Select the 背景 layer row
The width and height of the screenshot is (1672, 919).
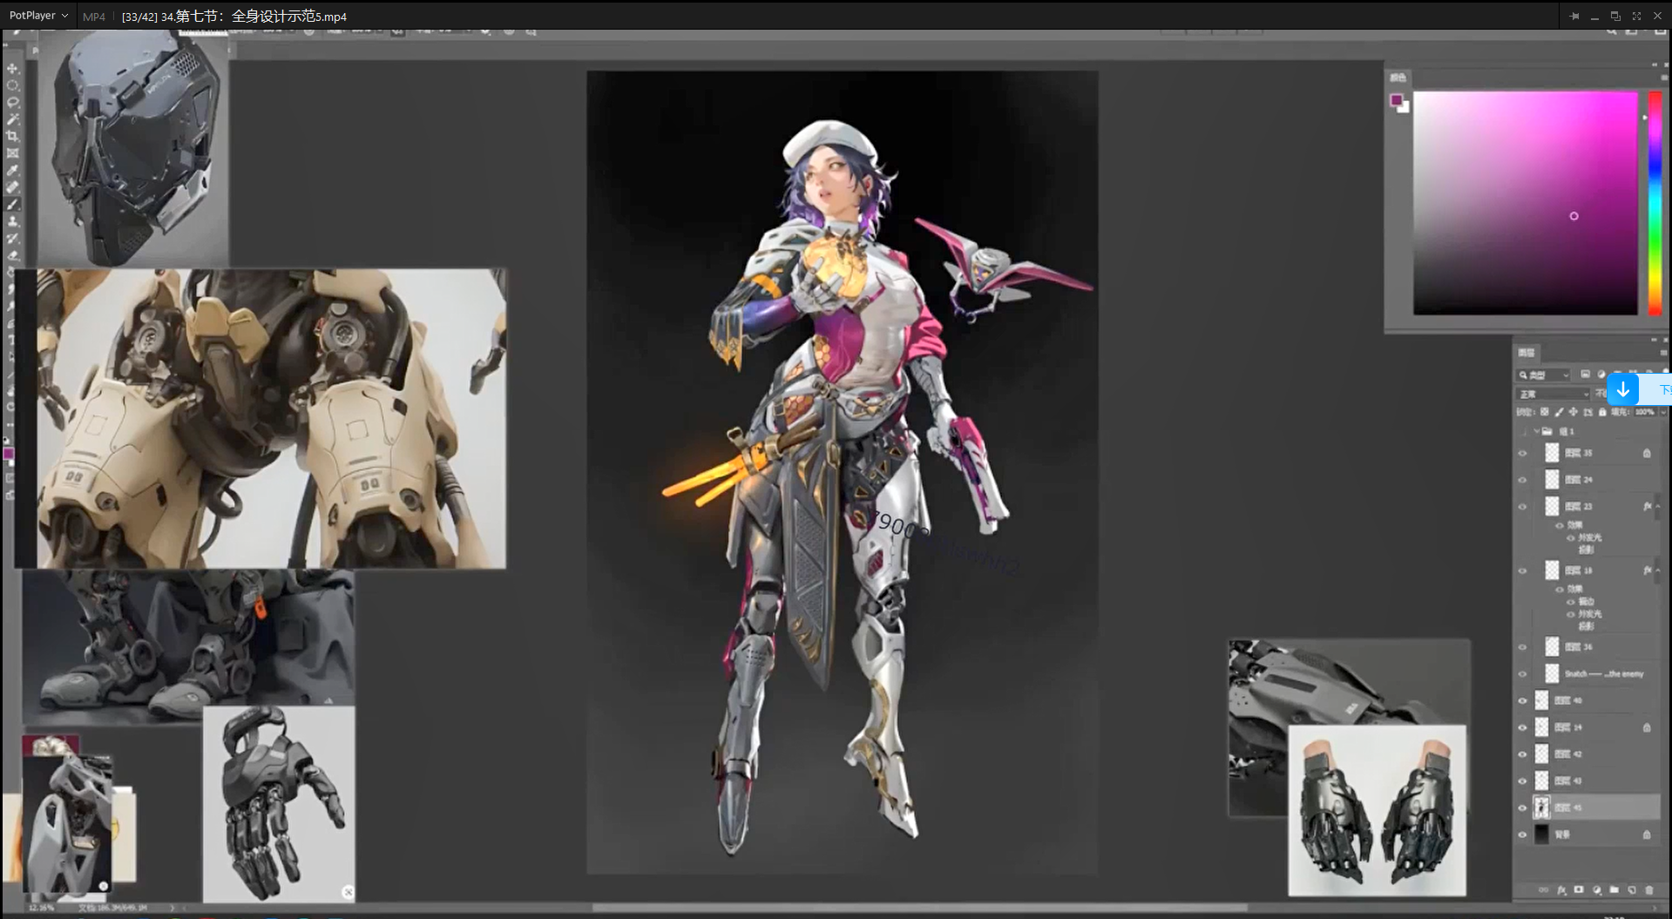1594,835
